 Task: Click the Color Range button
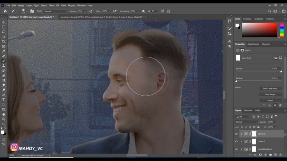(x=270, y=94)
